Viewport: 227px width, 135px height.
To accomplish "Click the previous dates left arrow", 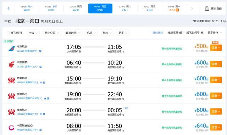I will 9,9.
